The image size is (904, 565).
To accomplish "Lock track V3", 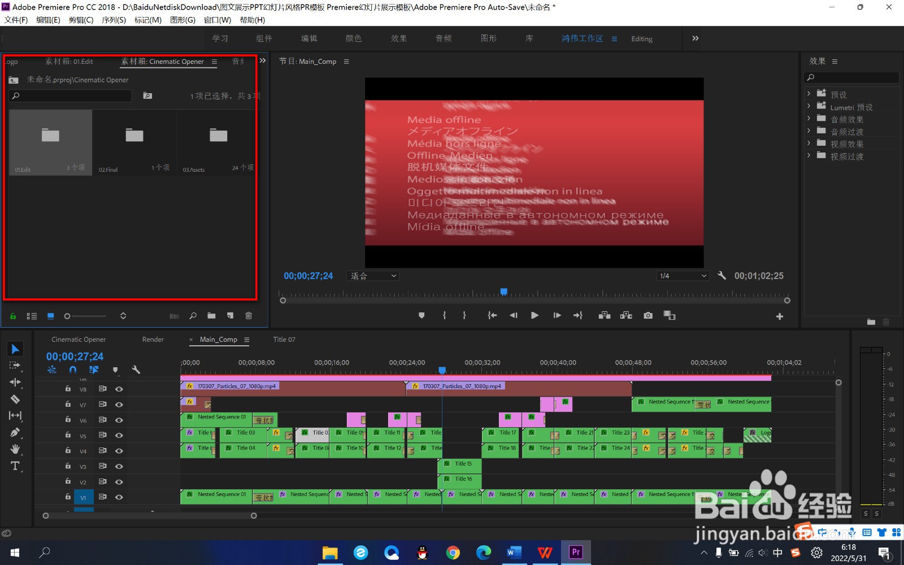I will coord(68,466).
